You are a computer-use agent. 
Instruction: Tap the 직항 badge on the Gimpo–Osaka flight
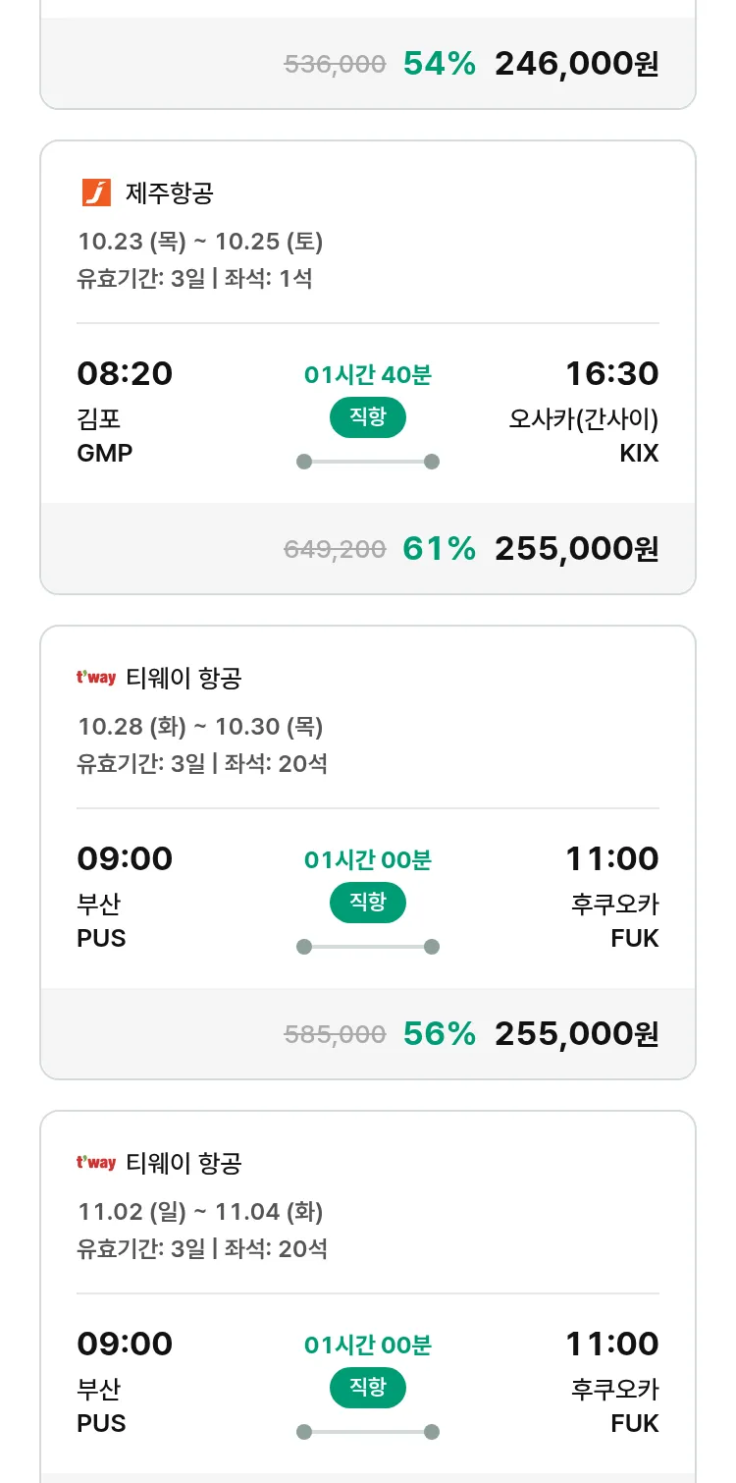coord(368,417)
